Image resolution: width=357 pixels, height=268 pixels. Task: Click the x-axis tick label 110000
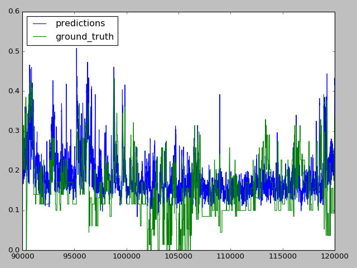(x=230, y=256)
